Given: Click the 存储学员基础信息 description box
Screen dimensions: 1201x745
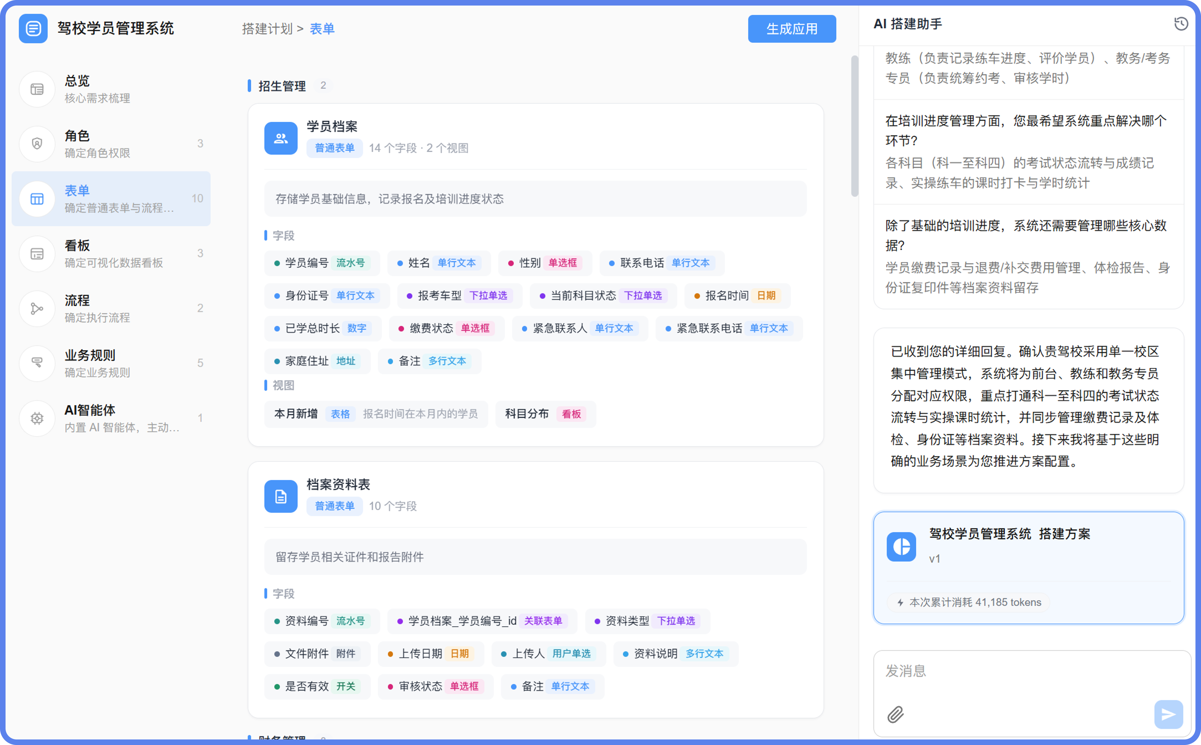Looking at the screenshot, I should pyautogui.click(x=535, y=199).
